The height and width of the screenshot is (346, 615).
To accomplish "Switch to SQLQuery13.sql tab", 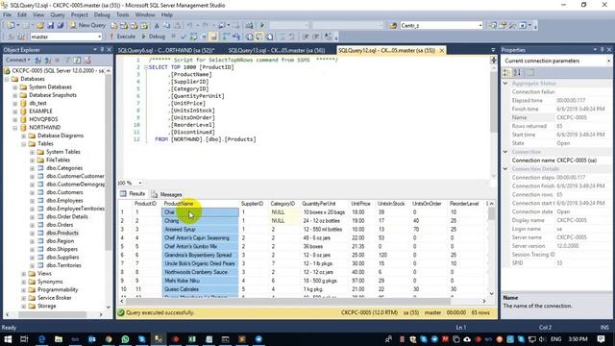I will click(x=277, y=50).
